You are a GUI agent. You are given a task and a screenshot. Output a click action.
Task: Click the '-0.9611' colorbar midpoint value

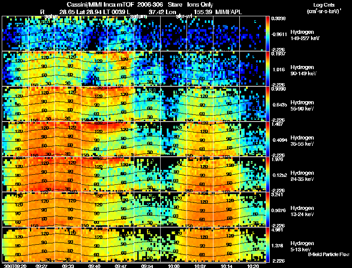tap(279, 34)
